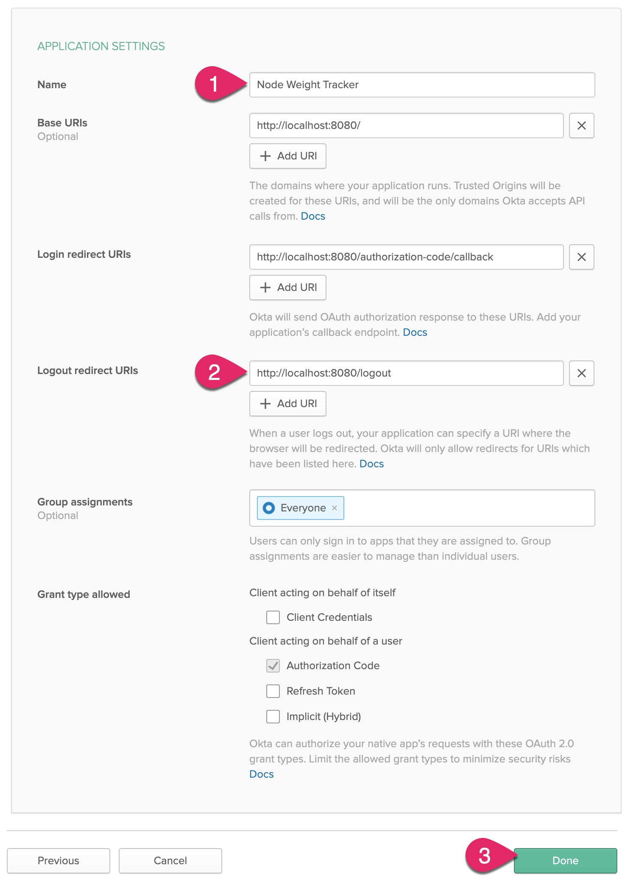
Task: Open the Group assignments selection box
Action: (x=466, y=508)
